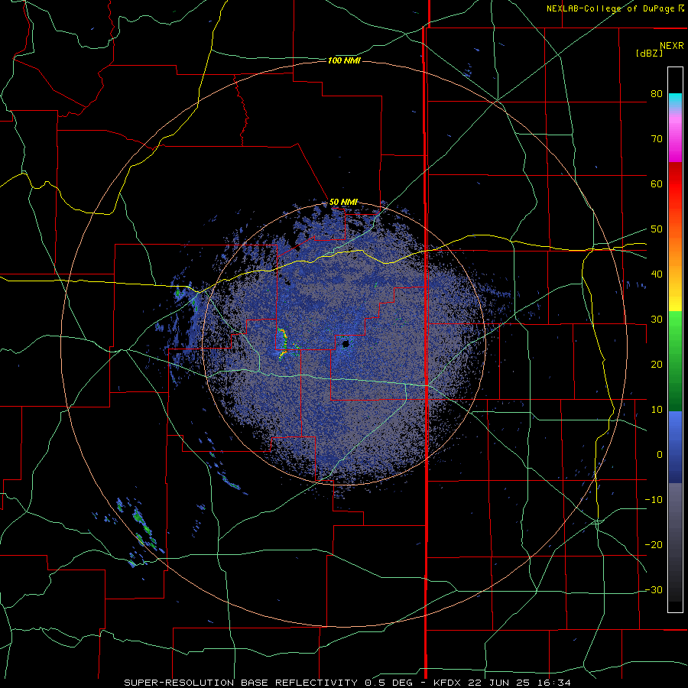Pick the cyan top segment of the color bar
688x688 pixels.
point(675,101)
